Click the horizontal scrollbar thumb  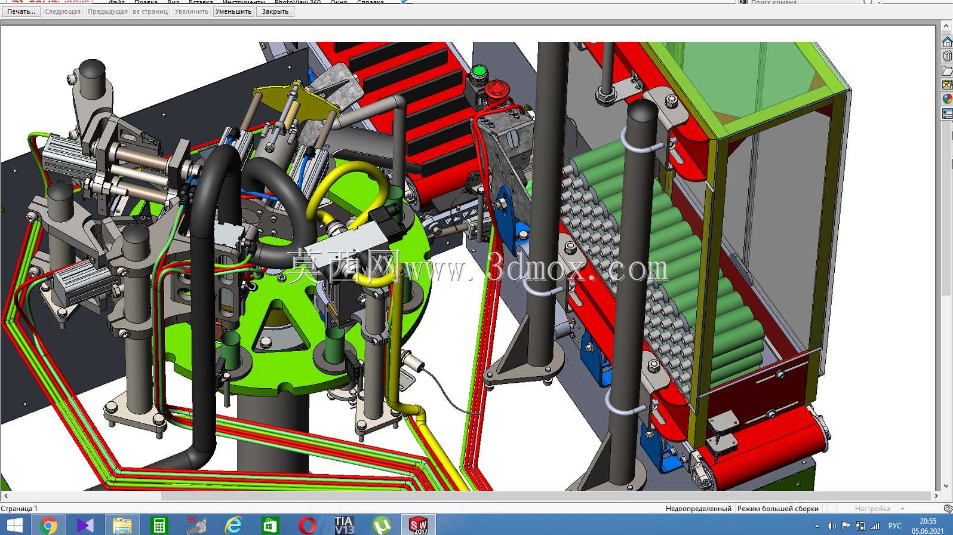(x=546, y=496)
